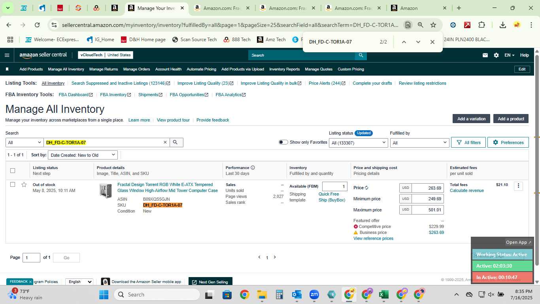
Task: Click the price sync icon next to Price
Action: pos(366,188)
